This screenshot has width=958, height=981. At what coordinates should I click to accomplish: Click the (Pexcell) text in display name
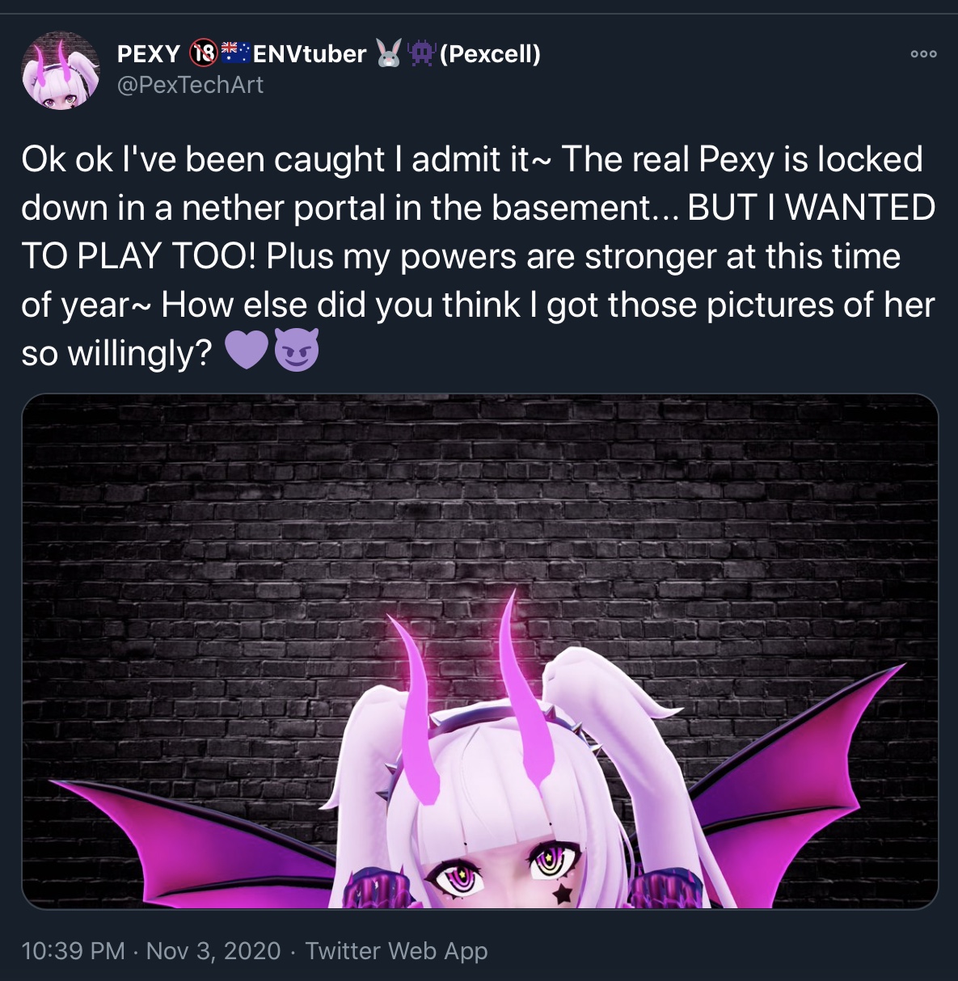point(490,54)
